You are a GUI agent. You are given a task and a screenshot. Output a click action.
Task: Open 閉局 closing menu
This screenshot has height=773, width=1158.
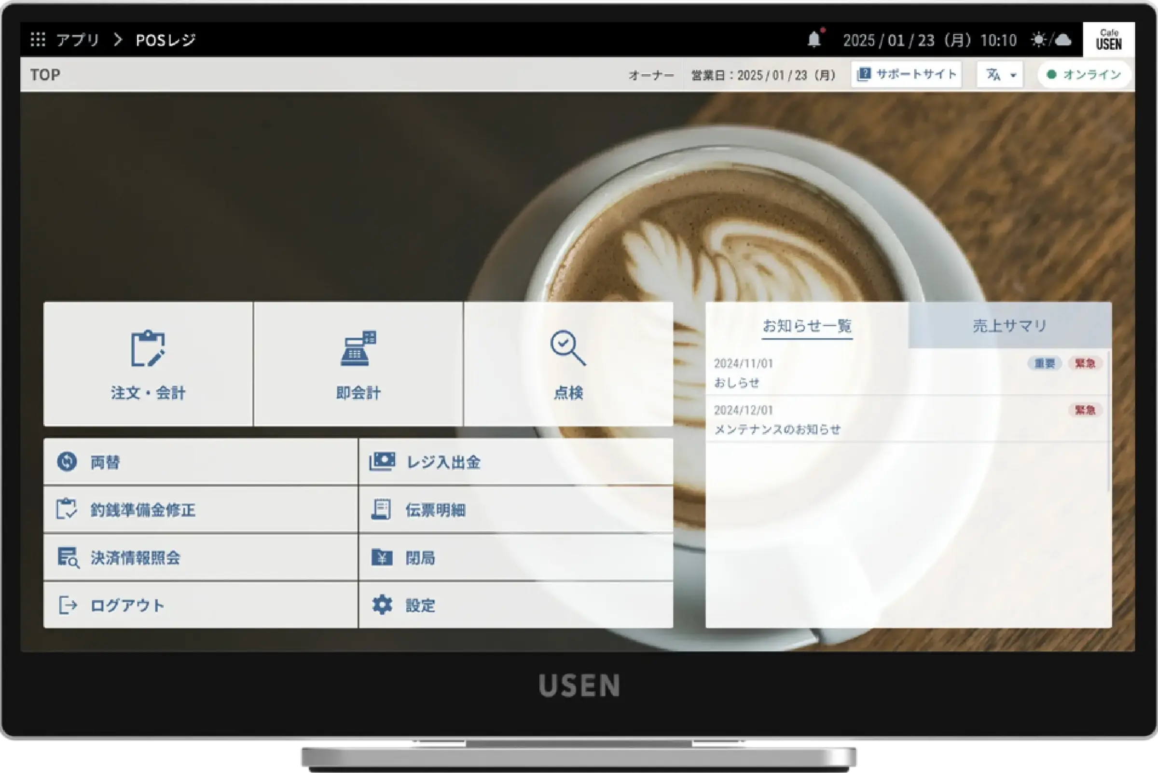[x=516, y=558]
